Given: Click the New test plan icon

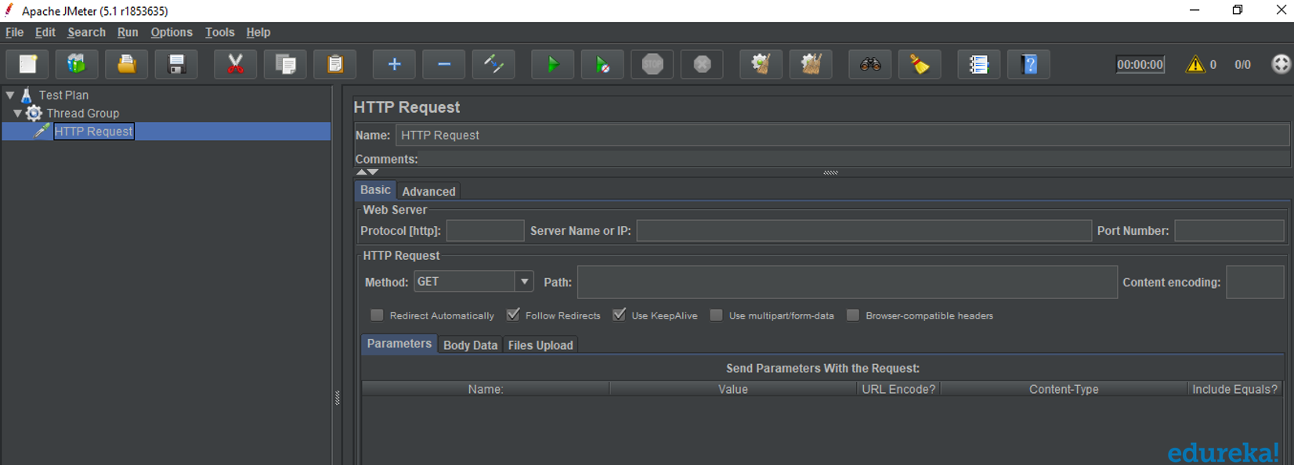Looking at the screenshot, I should [x=28, y=64].
